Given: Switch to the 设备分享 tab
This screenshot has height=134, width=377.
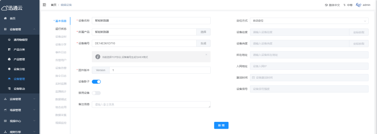Looking at the screenshot, I should [x=61, y=44].
